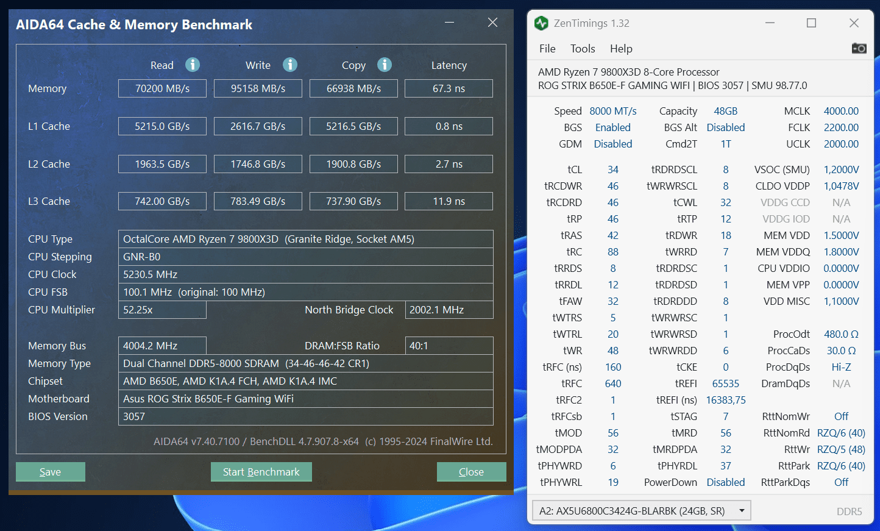Click the Save button in AIDA64
The image size is (880, 531).
[50, 472]
